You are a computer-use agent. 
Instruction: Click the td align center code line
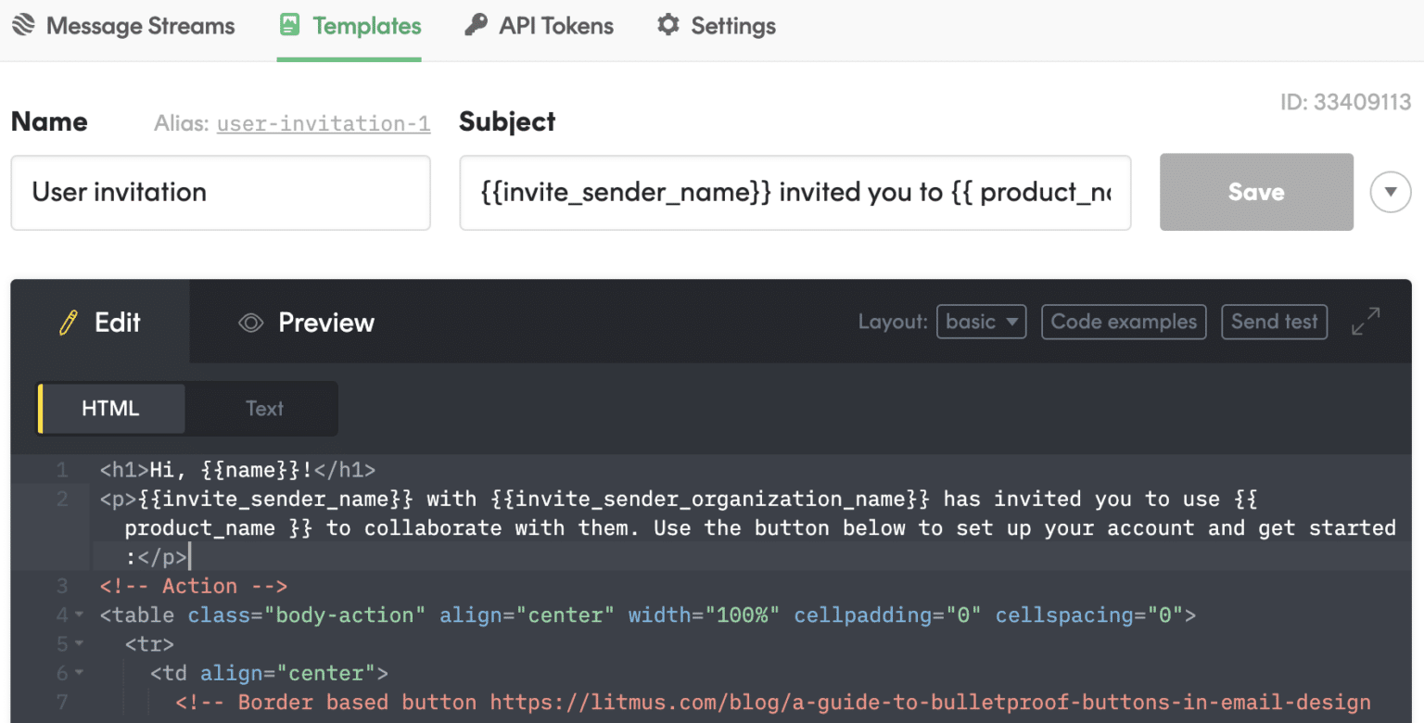click(x=269, y=673)
